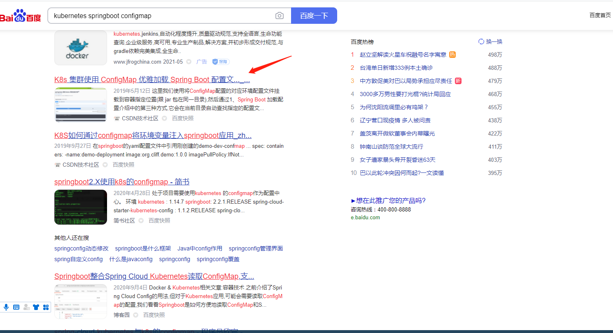The image size is (613, 333).
Task: Click the Baidu logo
Action: (x=21, y=16)
